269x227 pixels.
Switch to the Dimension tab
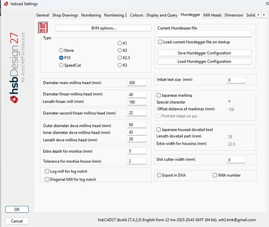tap(234, 15)
